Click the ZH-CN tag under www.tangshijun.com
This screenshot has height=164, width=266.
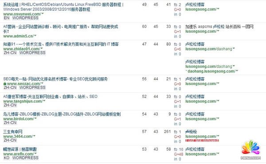[x=10, y=105]
